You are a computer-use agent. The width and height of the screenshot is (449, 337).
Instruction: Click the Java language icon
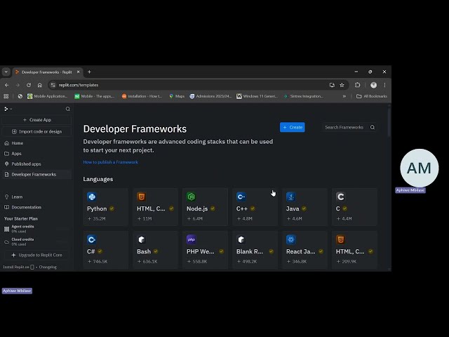(x=290, y=197)
